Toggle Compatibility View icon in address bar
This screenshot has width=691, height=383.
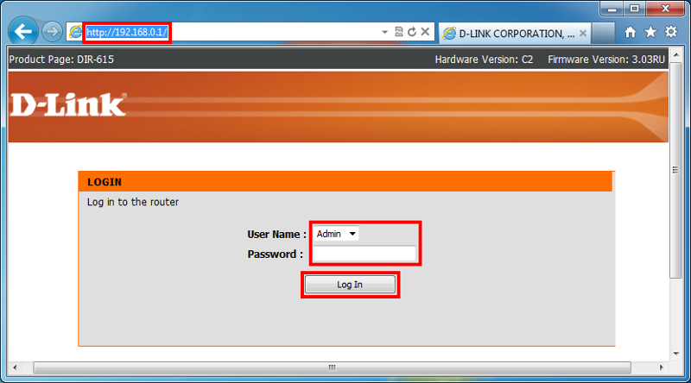[399, 32]
